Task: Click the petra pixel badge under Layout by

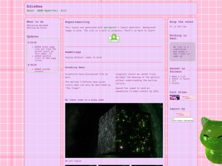Action: tap(183, 114)
